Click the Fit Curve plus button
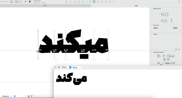 pyautogui.click(x=180, y=31)
